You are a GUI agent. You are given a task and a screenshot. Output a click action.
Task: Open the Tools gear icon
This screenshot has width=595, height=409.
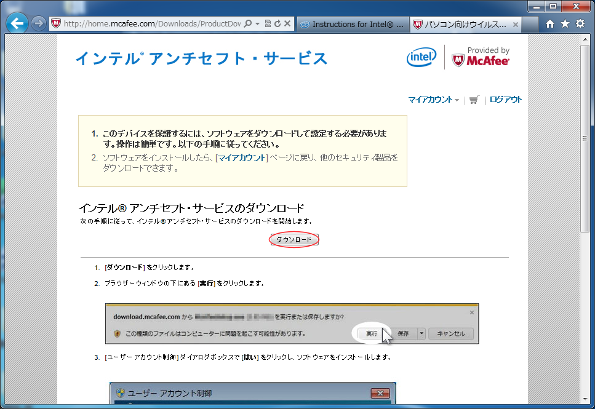[580, 23]
